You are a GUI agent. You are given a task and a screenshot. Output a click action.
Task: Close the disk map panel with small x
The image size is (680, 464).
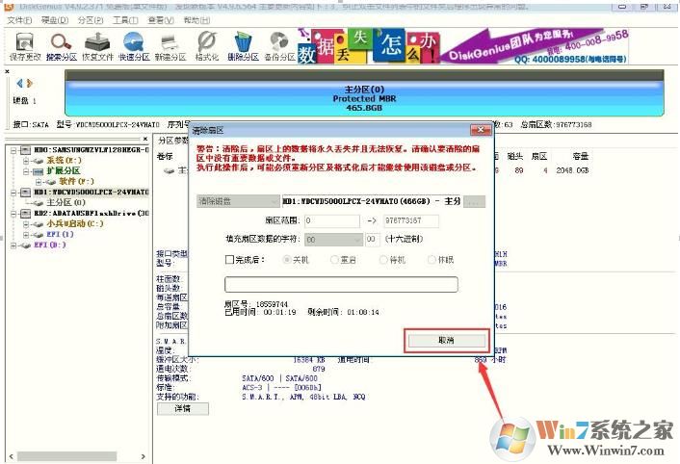coord(8,71)
